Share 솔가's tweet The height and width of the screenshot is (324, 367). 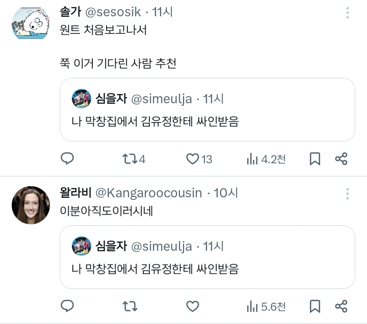(341, 159)
